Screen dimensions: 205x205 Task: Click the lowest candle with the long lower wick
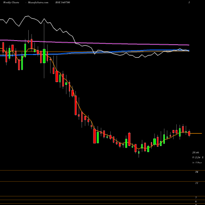pyautogui.click(x=139, y=153)
